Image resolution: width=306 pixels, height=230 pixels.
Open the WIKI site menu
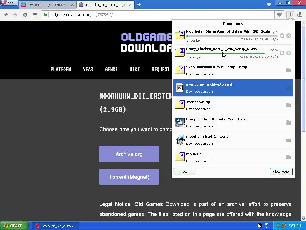coord(134,69)
